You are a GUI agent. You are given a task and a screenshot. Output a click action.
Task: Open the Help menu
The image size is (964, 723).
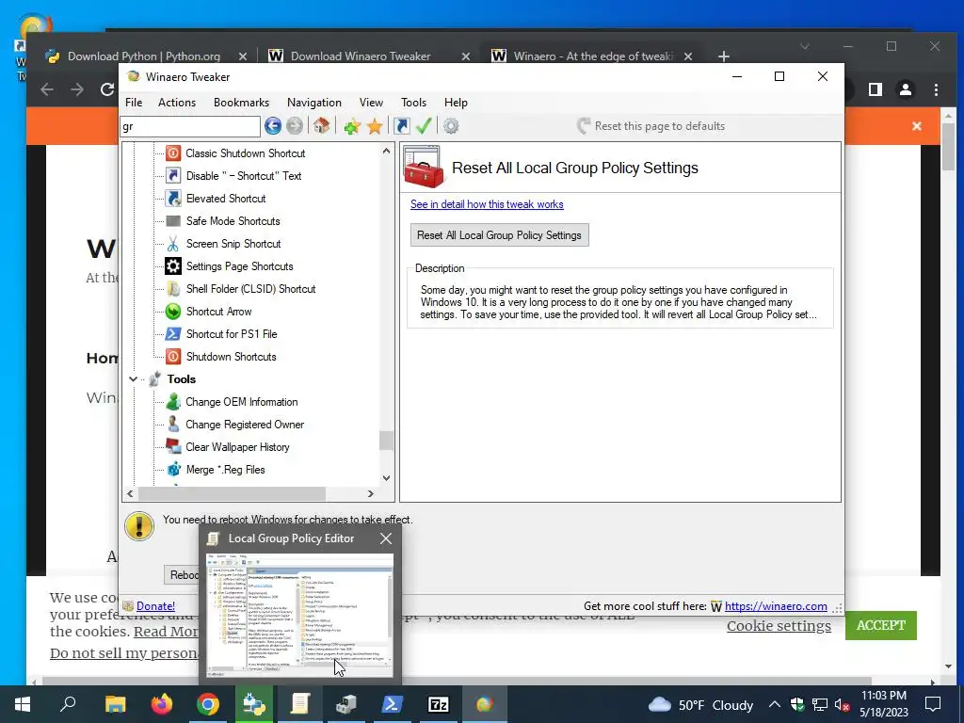457,103
